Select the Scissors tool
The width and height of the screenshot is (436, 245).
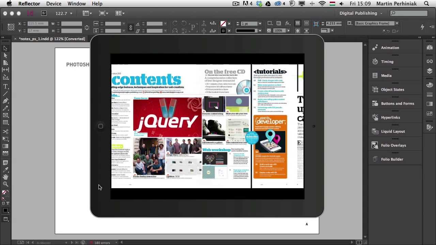coord(5,131)
